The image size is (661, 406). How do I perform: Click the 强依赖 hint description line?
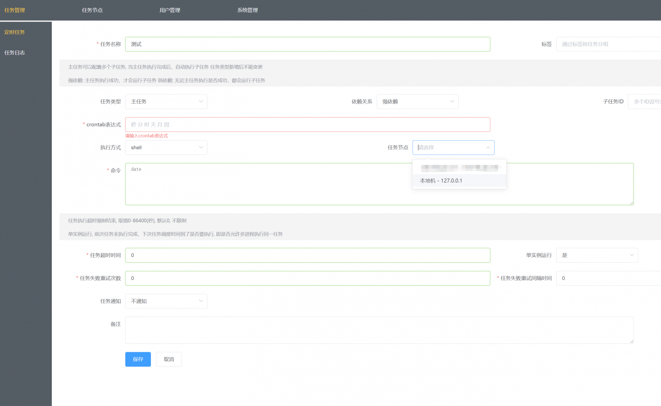[x=166, y=80]
